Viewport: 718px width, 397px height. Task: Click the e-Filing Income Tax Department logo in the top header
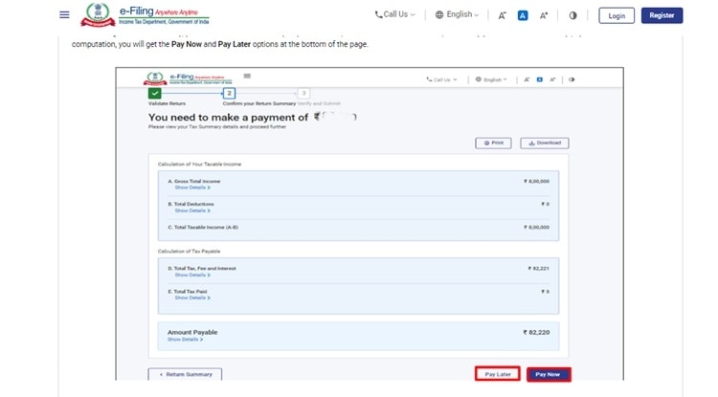146,15
